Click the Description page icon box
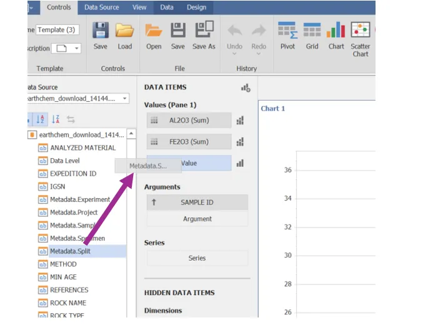This screenshot has width=443, height=330. point(62,49)
